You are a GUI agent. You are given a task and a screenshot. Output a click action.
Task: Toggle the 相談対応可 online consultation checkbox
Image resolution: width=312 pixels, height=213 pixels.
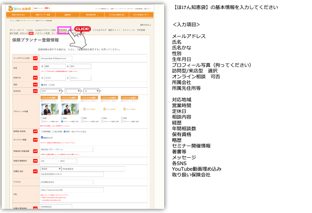coord(42,138)
